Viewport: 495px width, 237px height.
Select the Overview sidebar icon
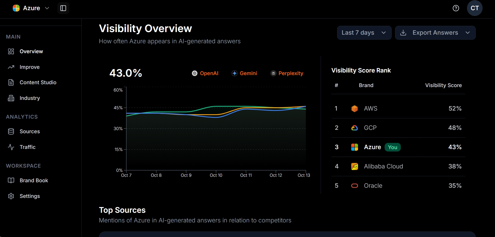(11, 51)
